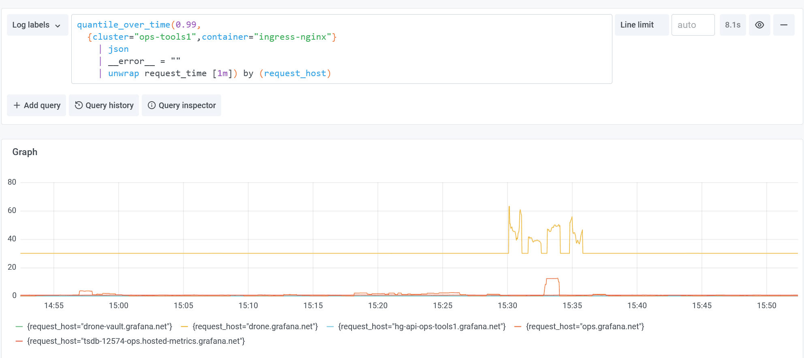Click the ops.grafana.net legend color swatch

point(517,326)
